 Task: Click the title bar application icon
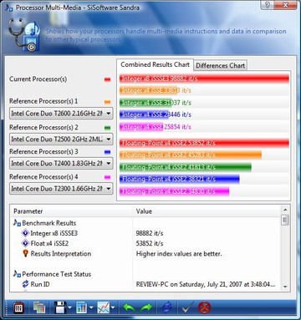(9, 8)
